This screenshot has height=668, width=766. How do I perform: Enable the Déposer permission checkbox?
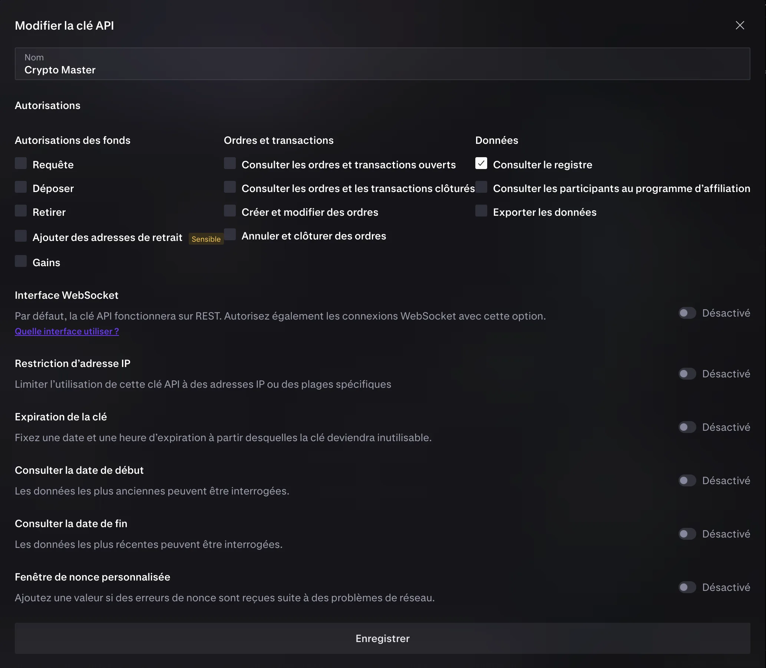click(21, 187)
